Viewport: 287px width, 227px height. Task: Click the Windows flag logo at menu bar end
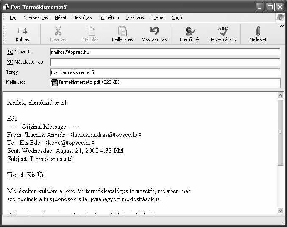pos(280,17)
